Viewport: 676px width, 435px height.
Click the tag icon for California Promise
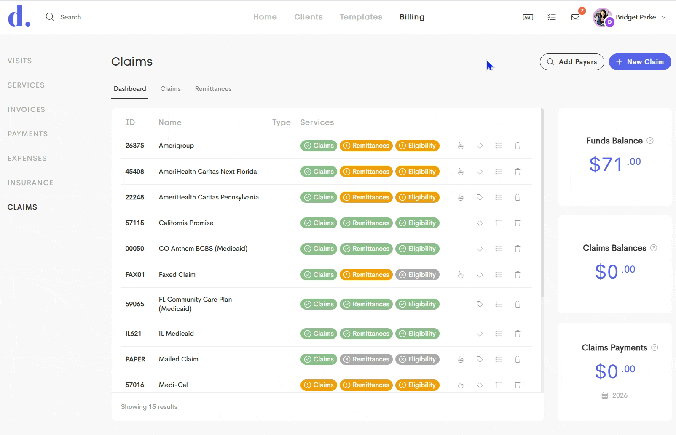[480, 223]
